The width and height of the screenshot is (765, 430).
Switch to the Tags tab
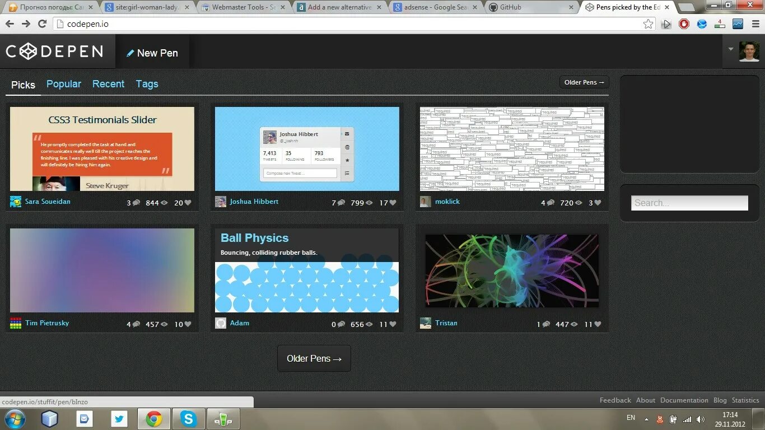click(147, 84)
